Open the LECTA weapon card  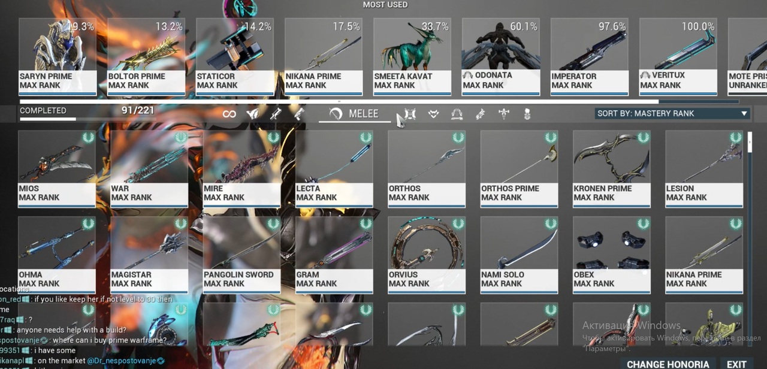[x=334, y=169]
